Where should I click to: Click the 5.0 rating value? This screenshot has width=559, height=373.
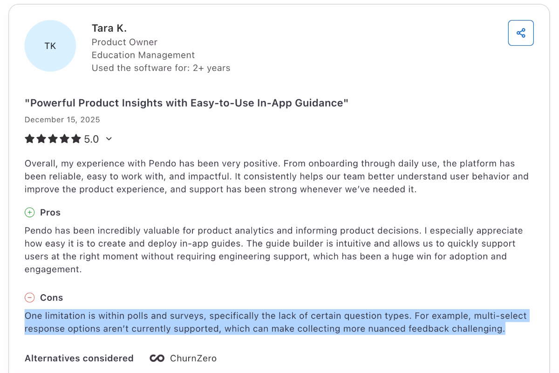tap(91, 138)
